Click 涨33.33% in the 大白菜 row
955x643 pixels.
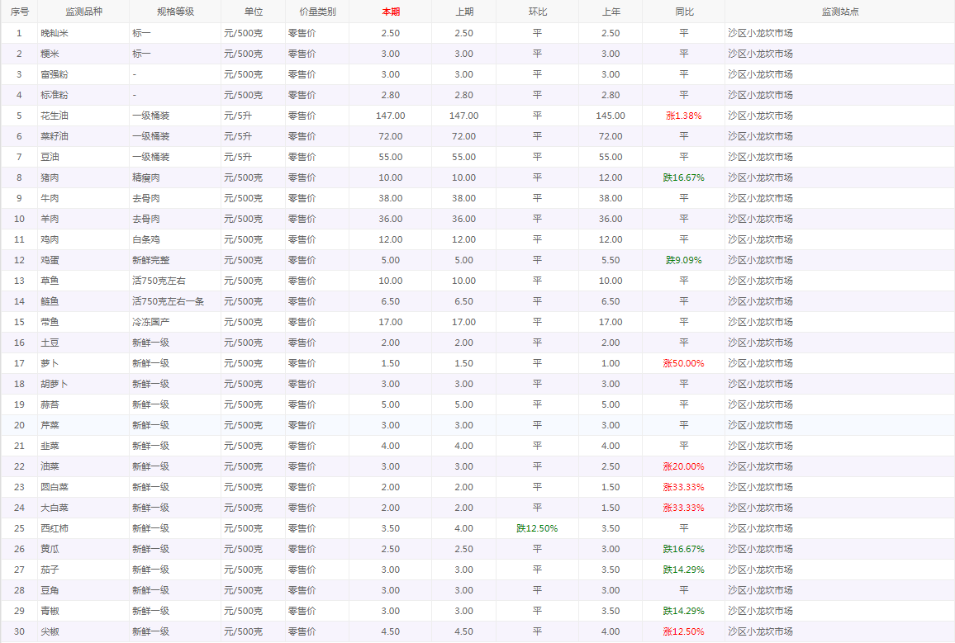[x=684, y=508]
